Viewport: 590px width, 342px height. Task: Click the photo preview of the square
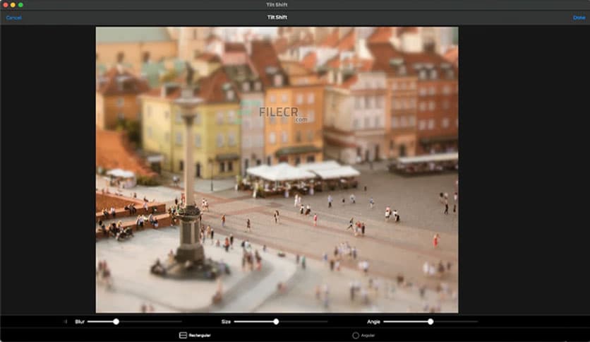click(277, 170)
